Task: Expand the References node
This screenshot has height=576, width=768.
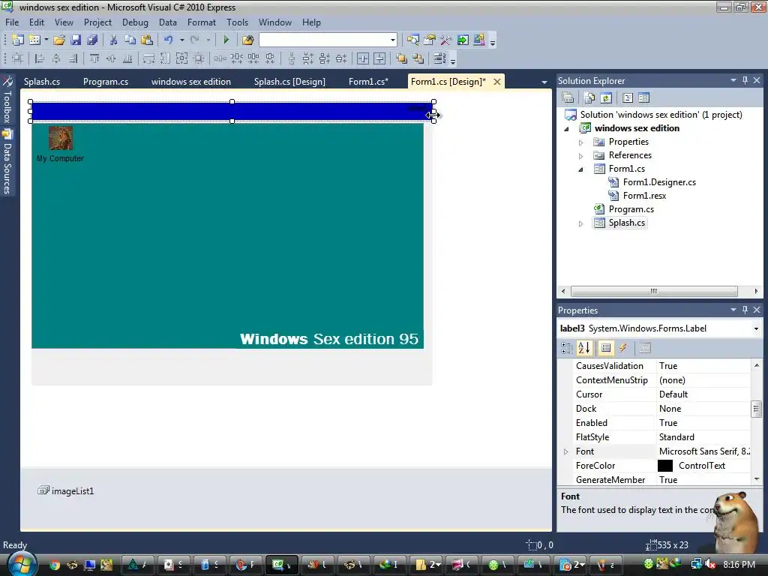Action: pos(581,156)
